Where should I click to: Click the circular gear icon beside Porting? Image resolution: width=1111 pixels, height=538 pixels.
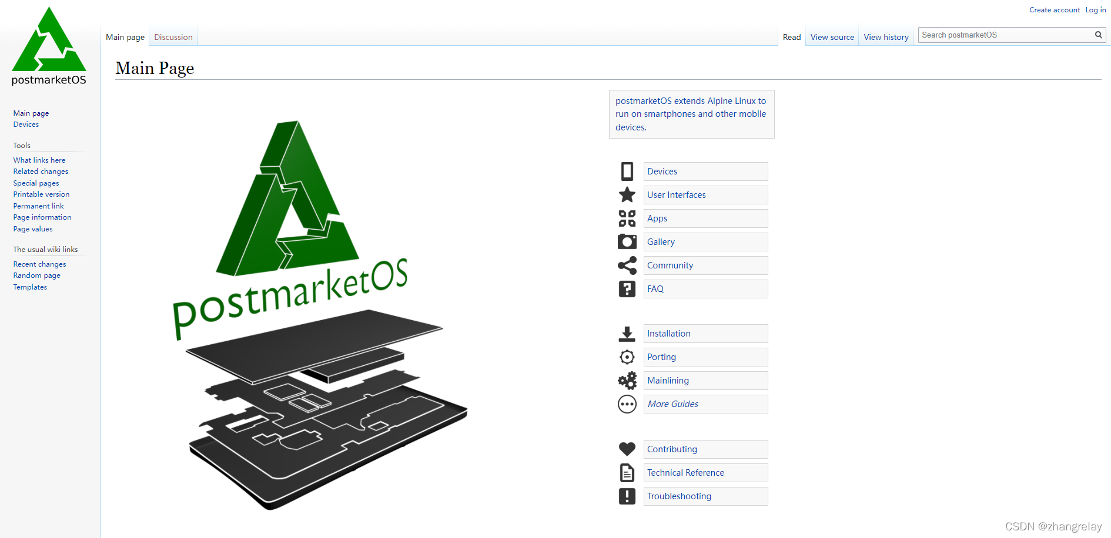[627, 357]
